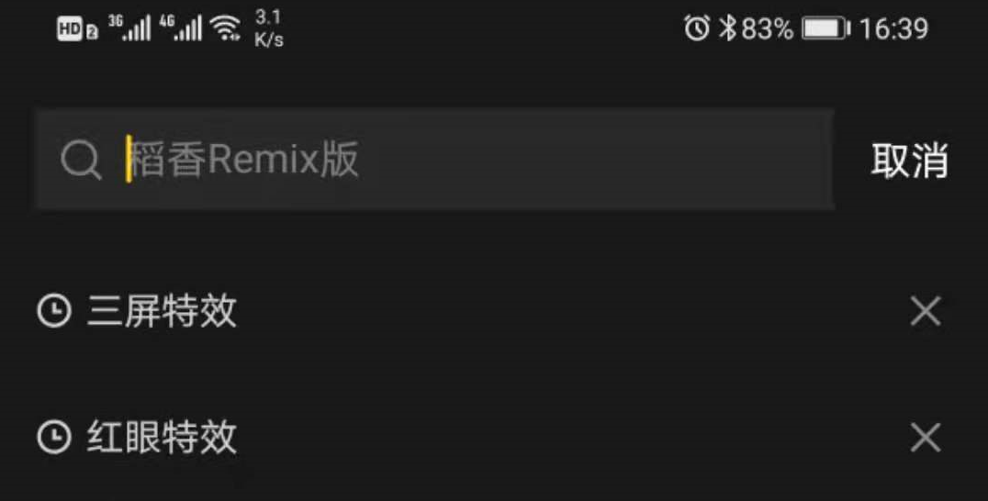Tap the Wi-Fi status icon
This screenshot has width=988, height=501.
click(x=226, y=29)
